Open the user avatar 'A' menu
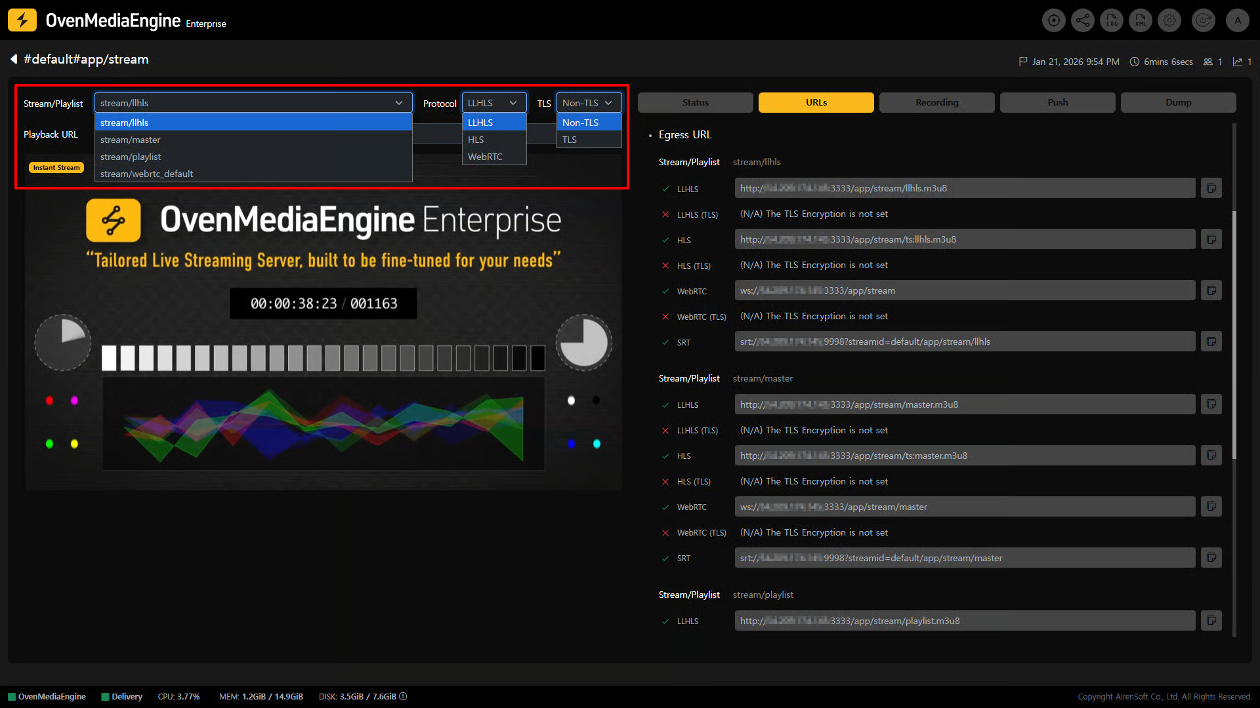The height and width of the screenshot is (708, 1260). click(x=1238, y=20)
